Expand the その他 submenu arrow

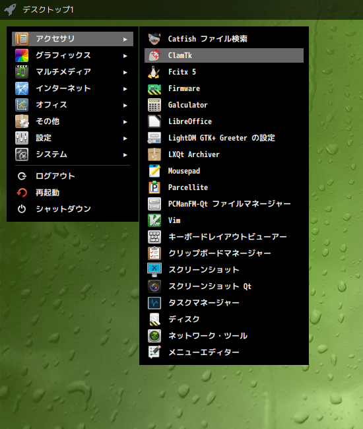point(125,121)
